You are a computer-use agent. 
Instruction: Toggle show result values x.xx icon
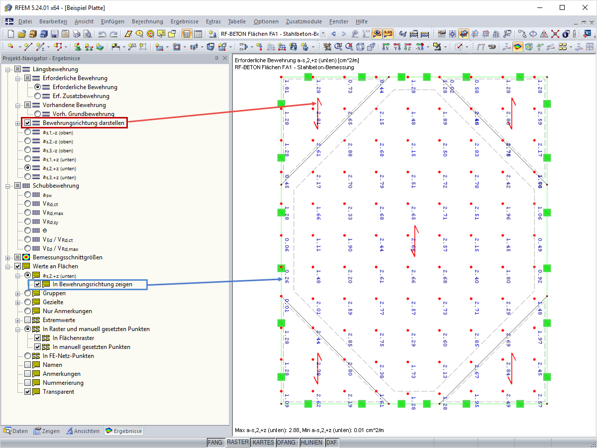coord(388,34)
